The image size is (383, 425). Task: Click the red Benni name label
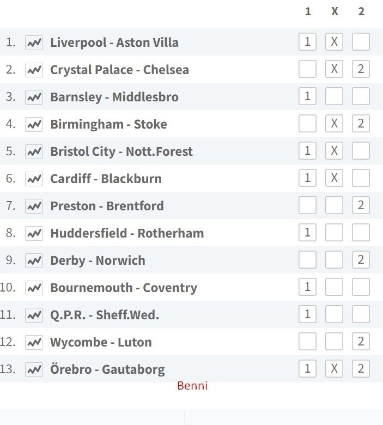[x=192, y=386]
